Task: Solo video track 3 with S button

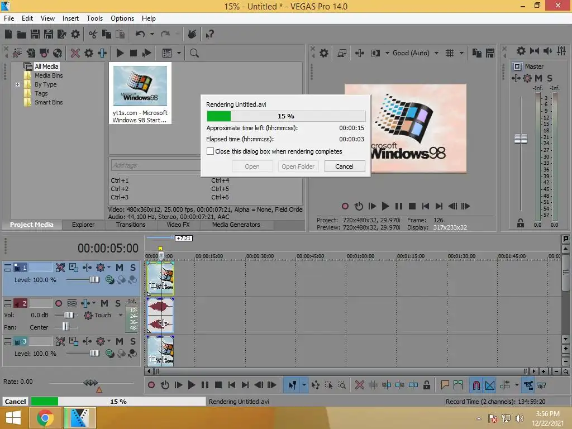Action: (133, 341)
